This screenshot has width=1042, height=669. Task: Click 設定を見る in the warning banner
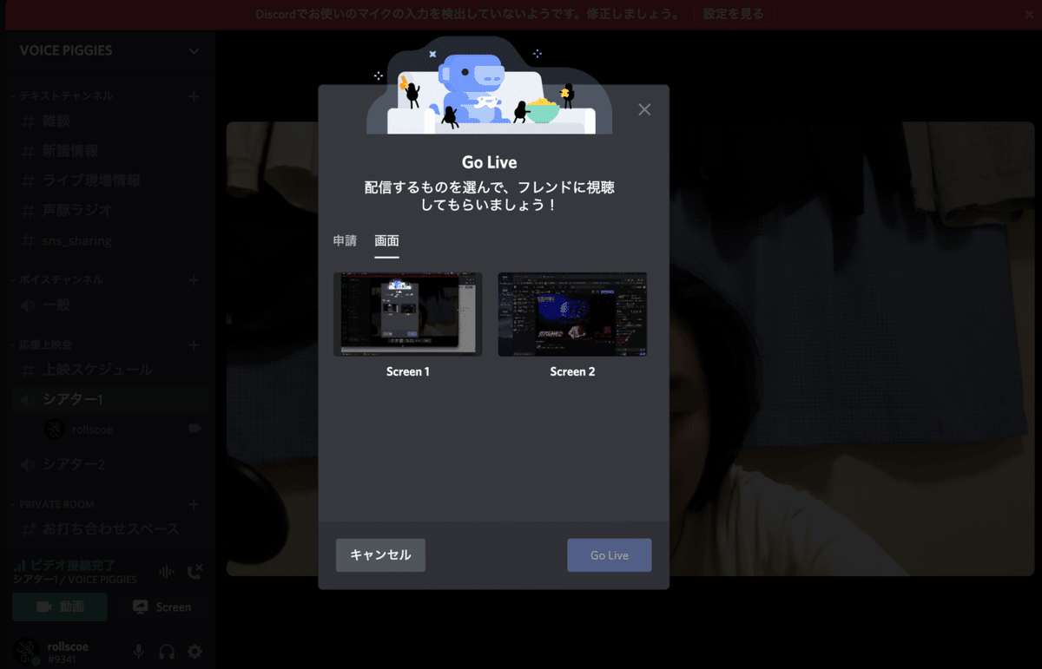pyautogui.click(x=734, y=14)
